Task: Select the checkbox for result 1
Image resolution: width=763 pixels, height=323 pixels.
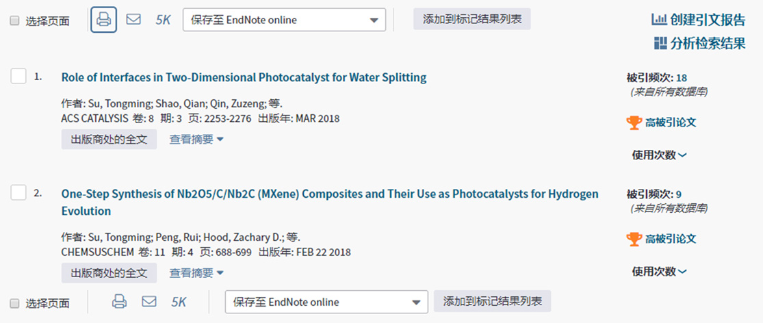Action: coord(18,76)
